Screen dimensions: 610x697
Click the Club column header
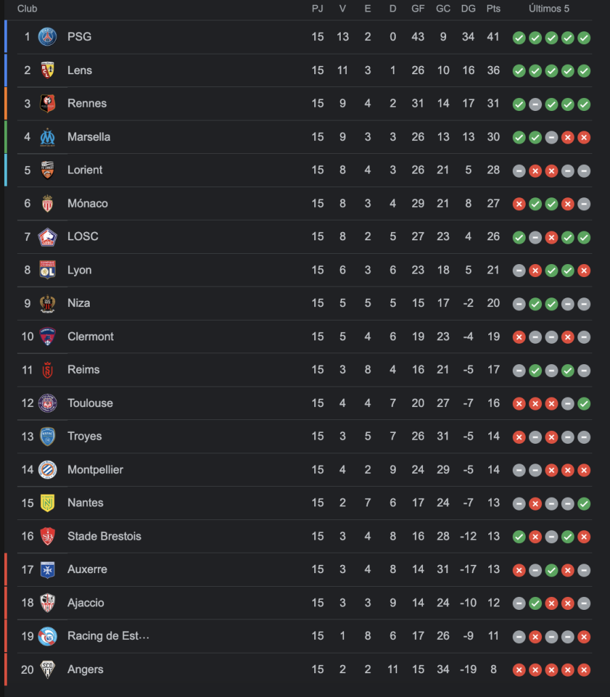click(27, 8)
